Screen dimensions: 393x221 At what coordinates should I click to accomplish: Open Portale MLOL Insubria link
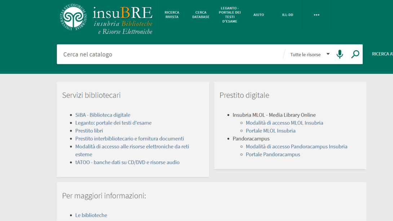click(270, 131)
